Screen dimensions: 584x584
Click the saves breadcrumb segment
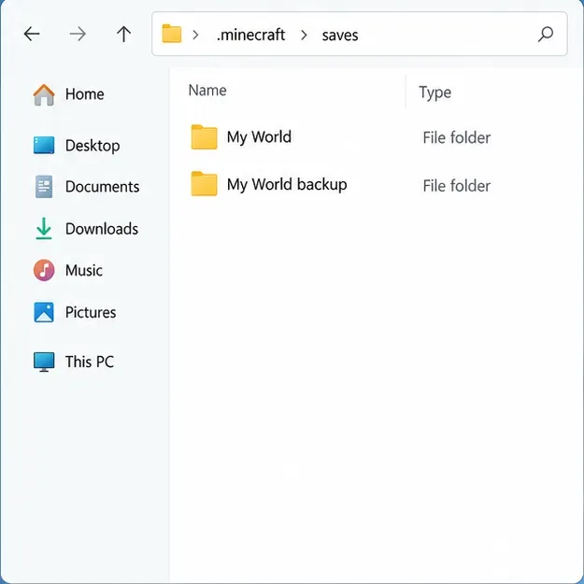(340, 36)
